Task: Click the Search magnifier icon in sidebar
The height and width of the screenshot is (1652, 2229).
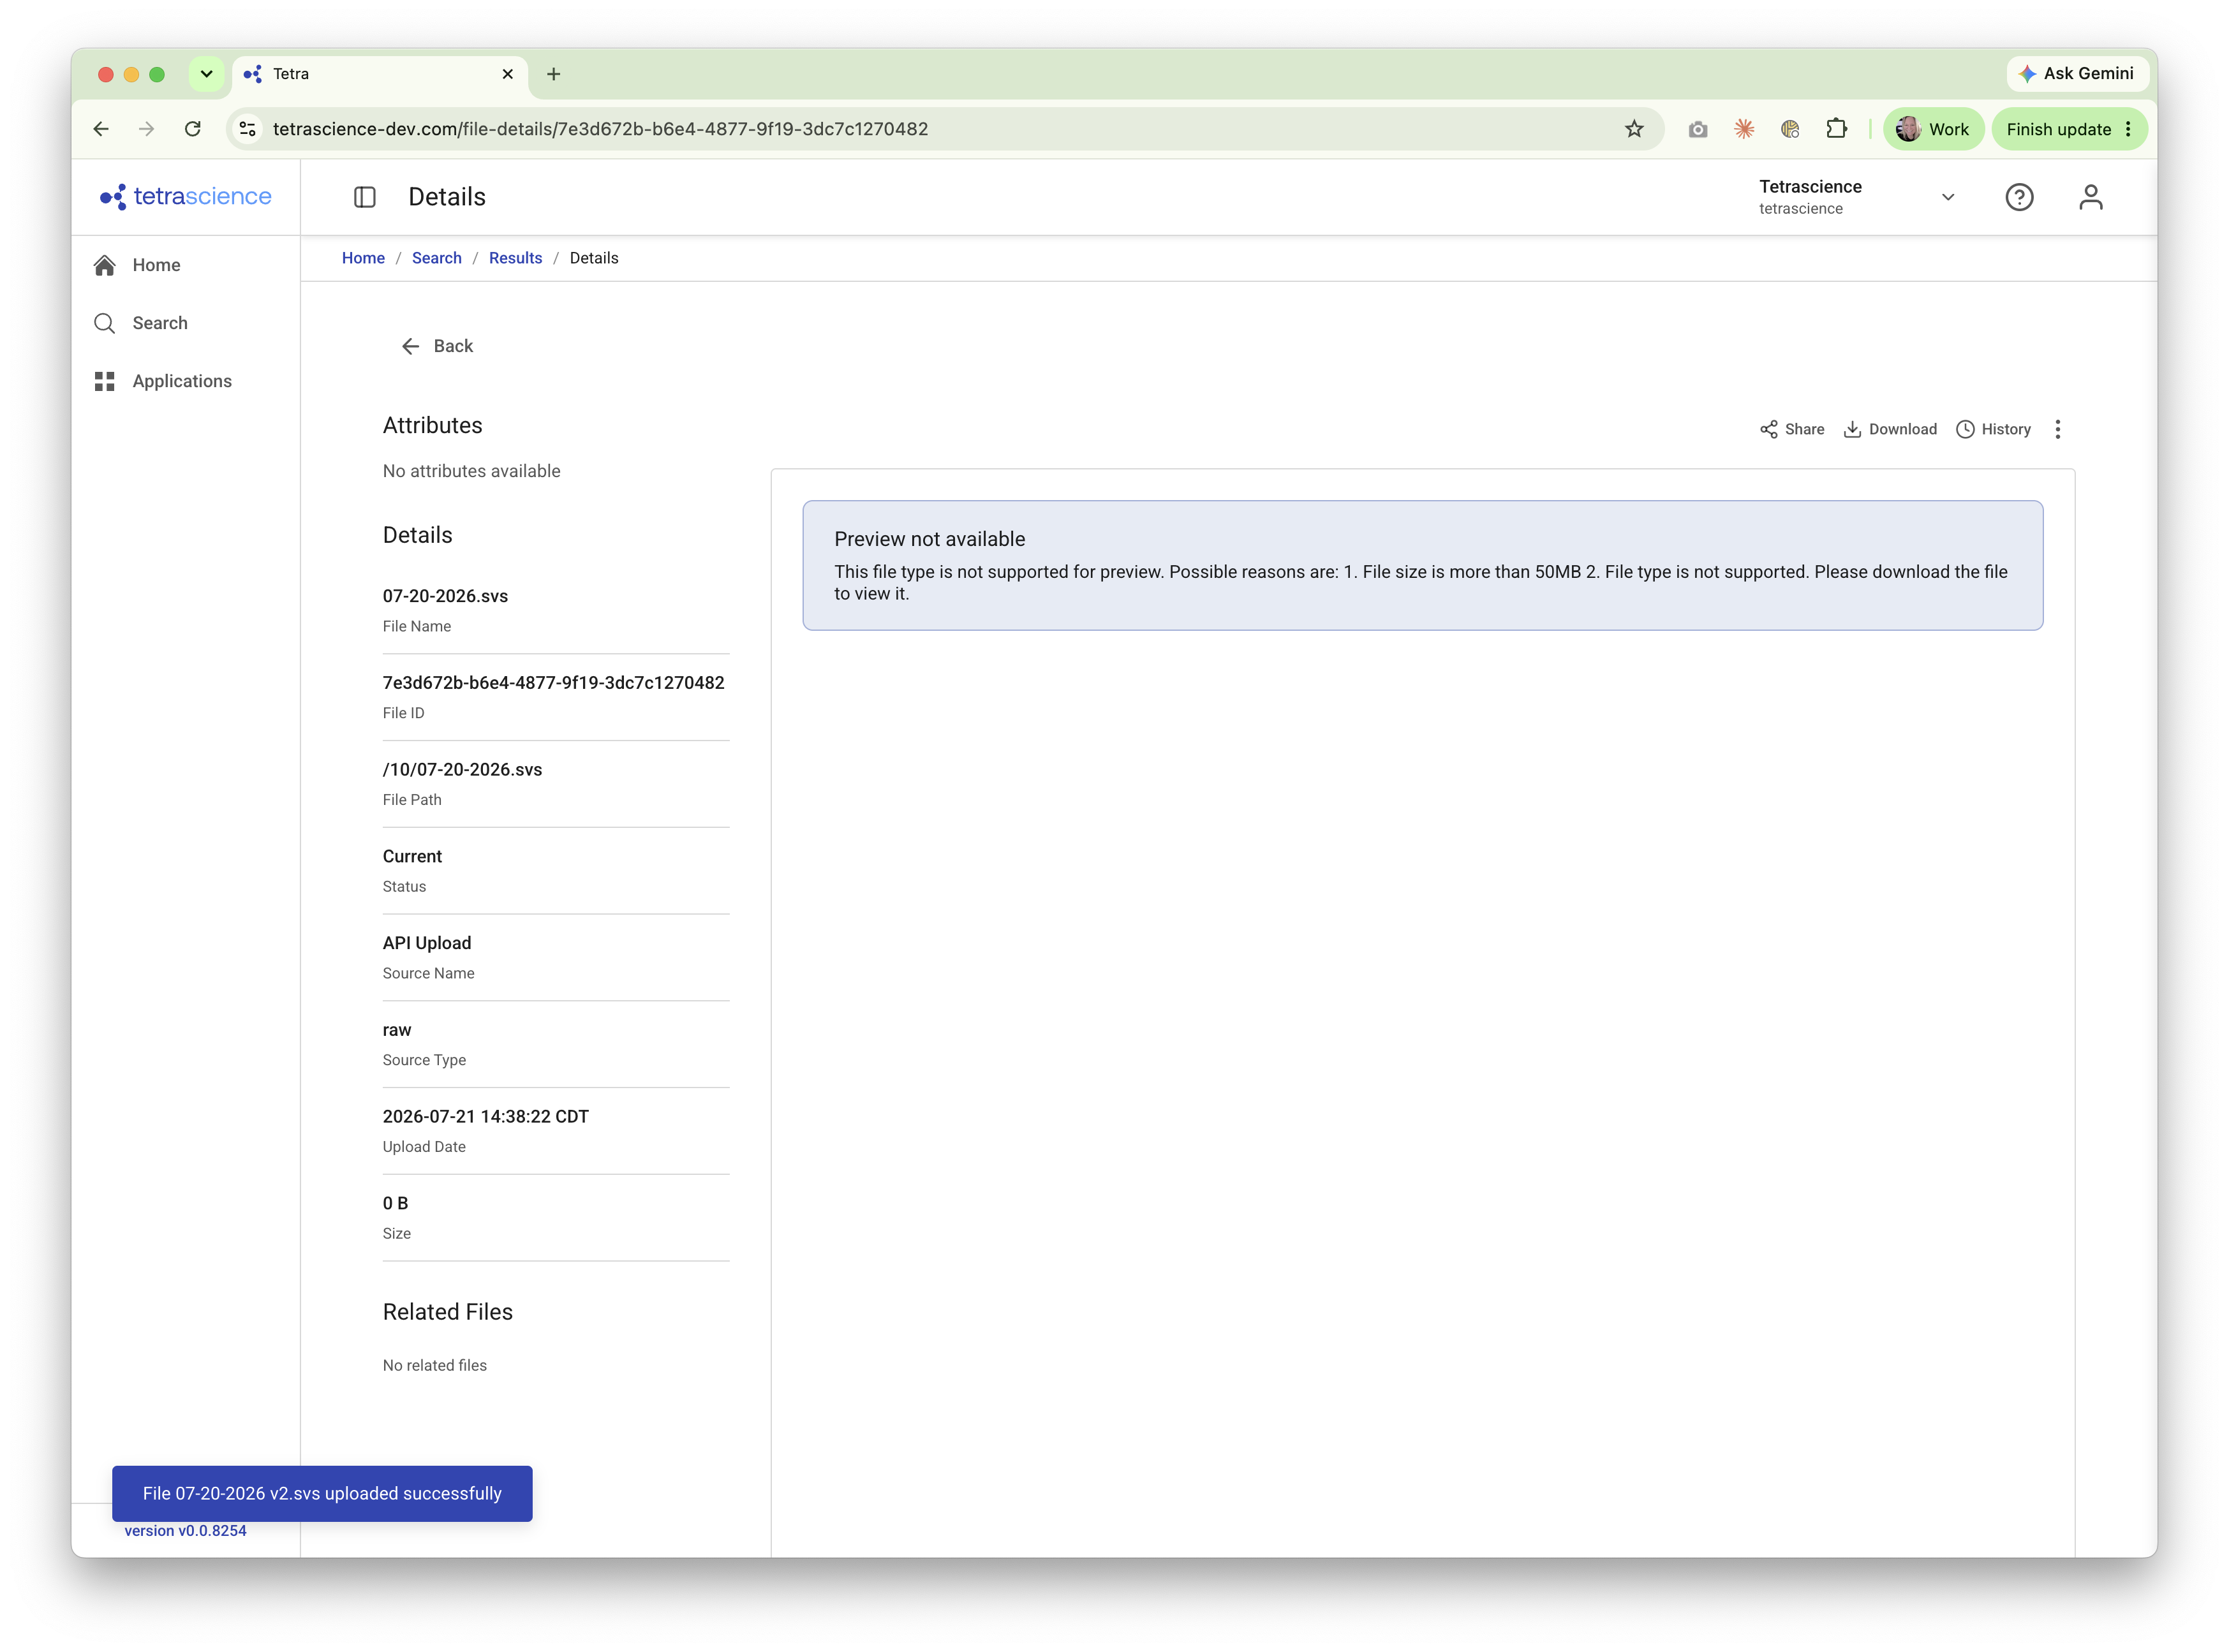Action: coord(104,323)
